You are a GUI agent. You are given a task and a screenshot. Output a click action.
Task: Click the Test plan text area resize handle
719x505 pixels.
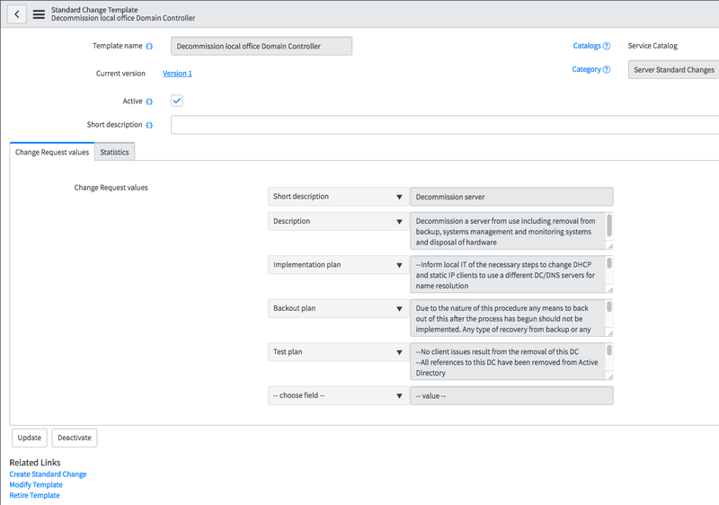point(610,377)
